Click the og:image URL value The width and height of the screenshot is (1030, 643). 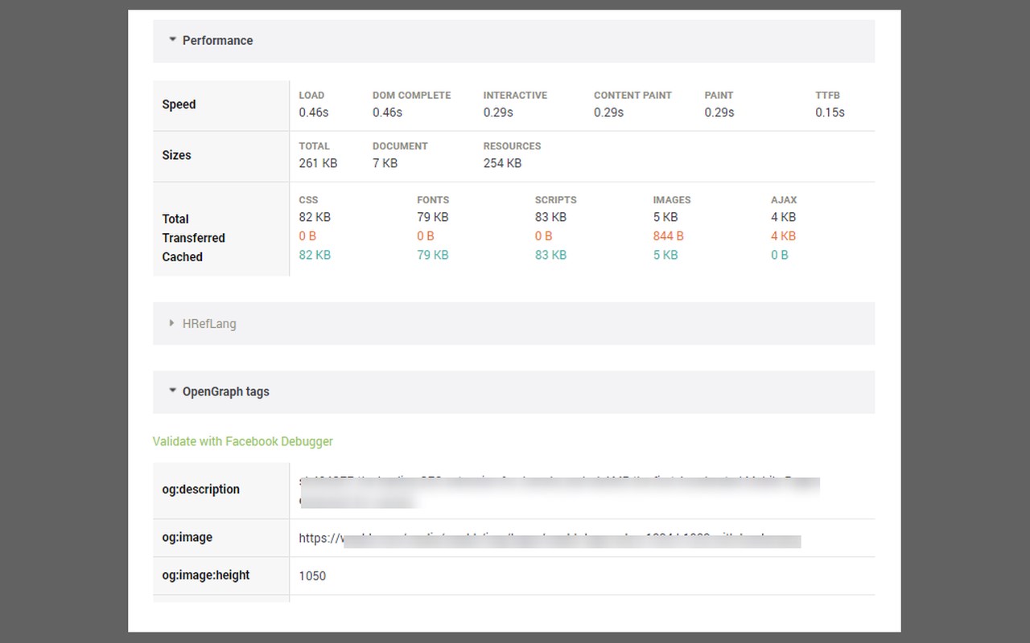pos(549,539)
